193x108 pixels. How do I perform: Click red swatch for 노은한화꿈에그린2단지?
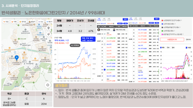(x=162, y=20)
